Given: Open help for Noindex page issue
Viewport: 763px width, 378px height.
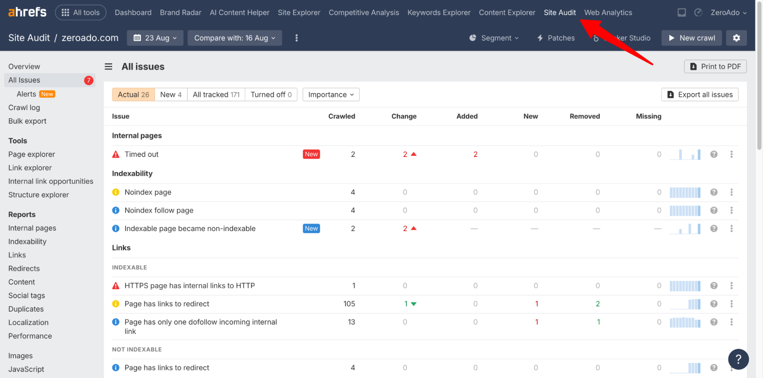Looking at the screenshot, I should [714, 192].
